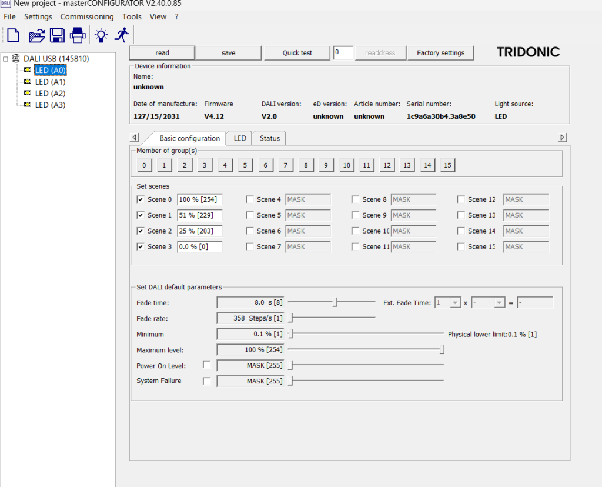
Task: Uncheck the Scene 3 checkbox
Action: [141, 246]
